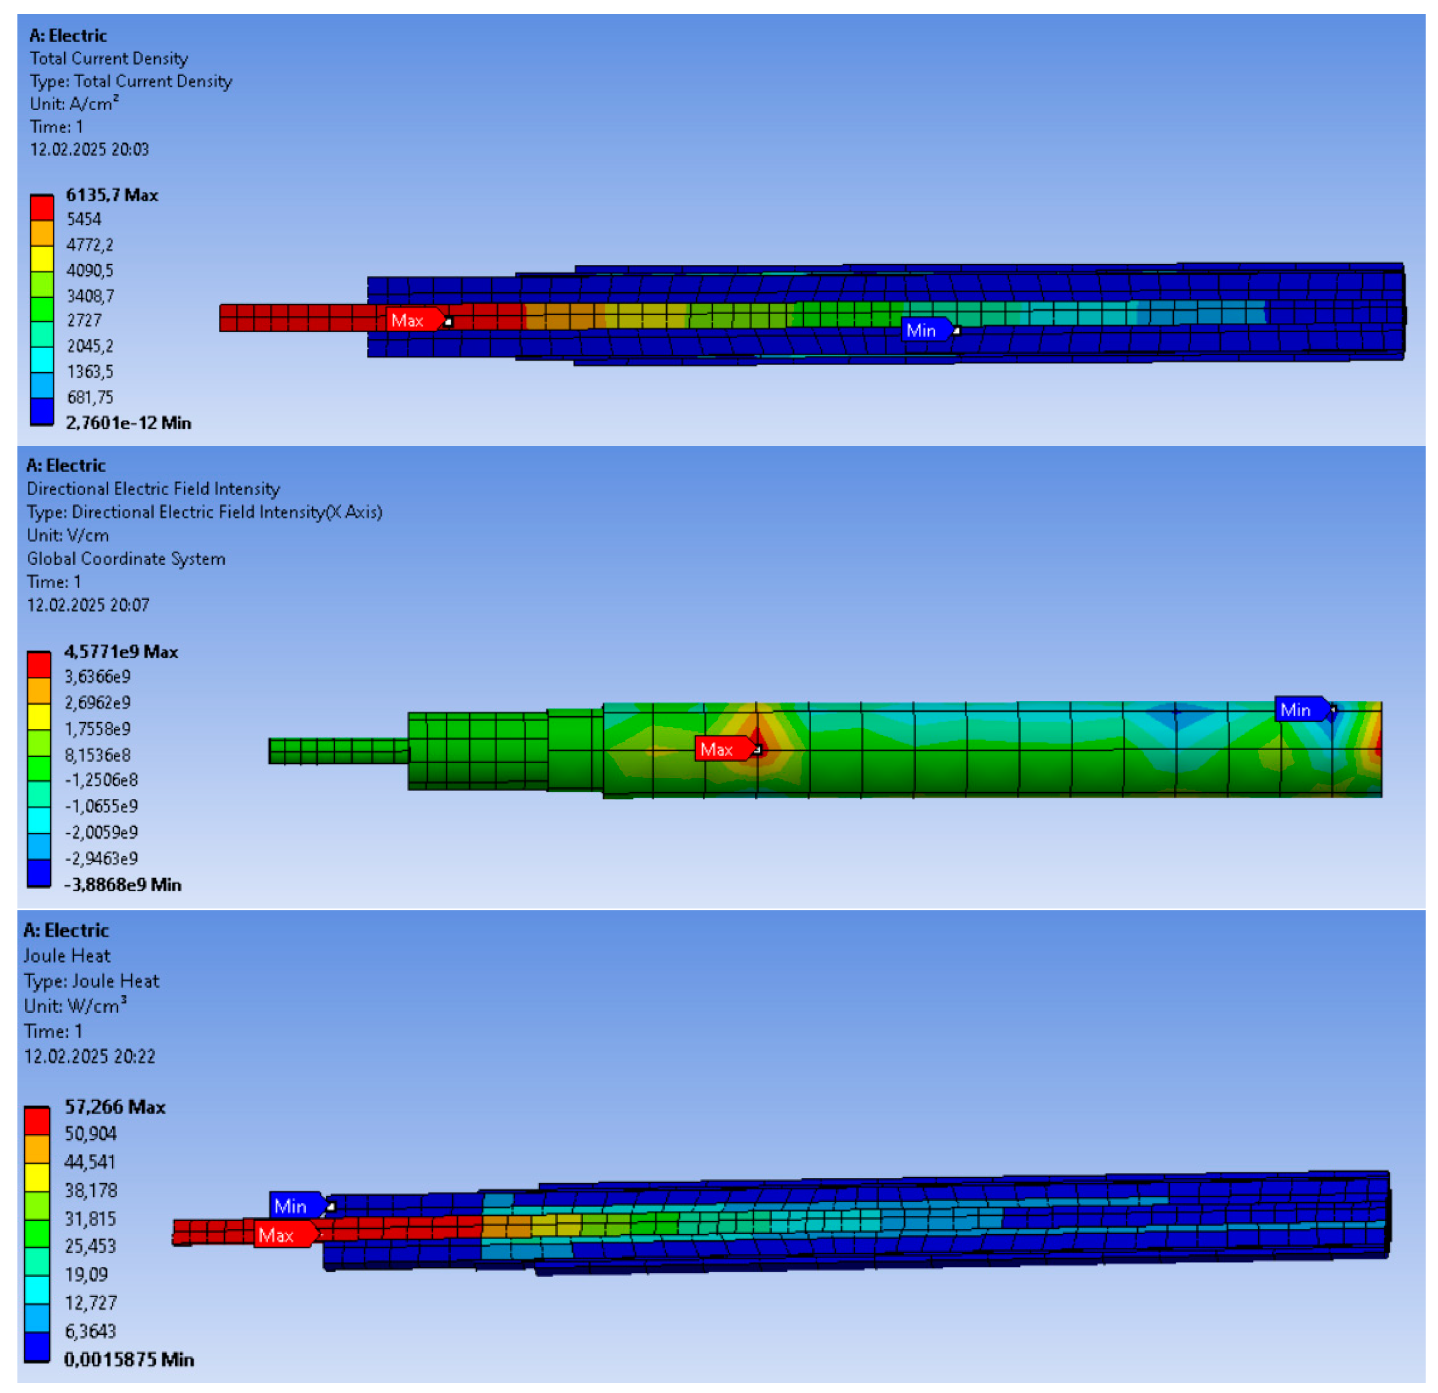Image resolution: width=1438 pixels, height=1393 pixels.
Task: Click the 0,0015875 Min legend value
Action: pos(129,1360)
